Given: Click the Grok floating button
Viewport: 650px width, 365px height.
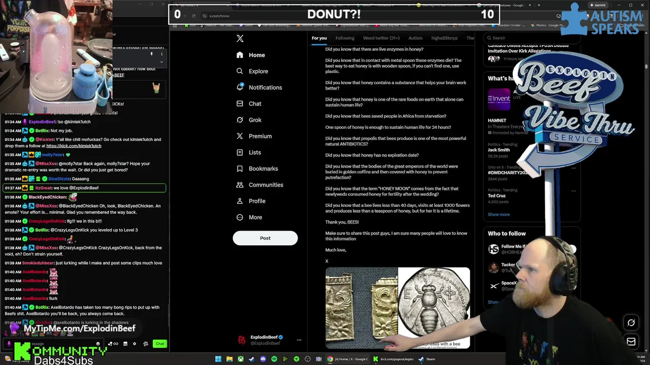Looking at the screenshot, I should [x=631, y=322].
